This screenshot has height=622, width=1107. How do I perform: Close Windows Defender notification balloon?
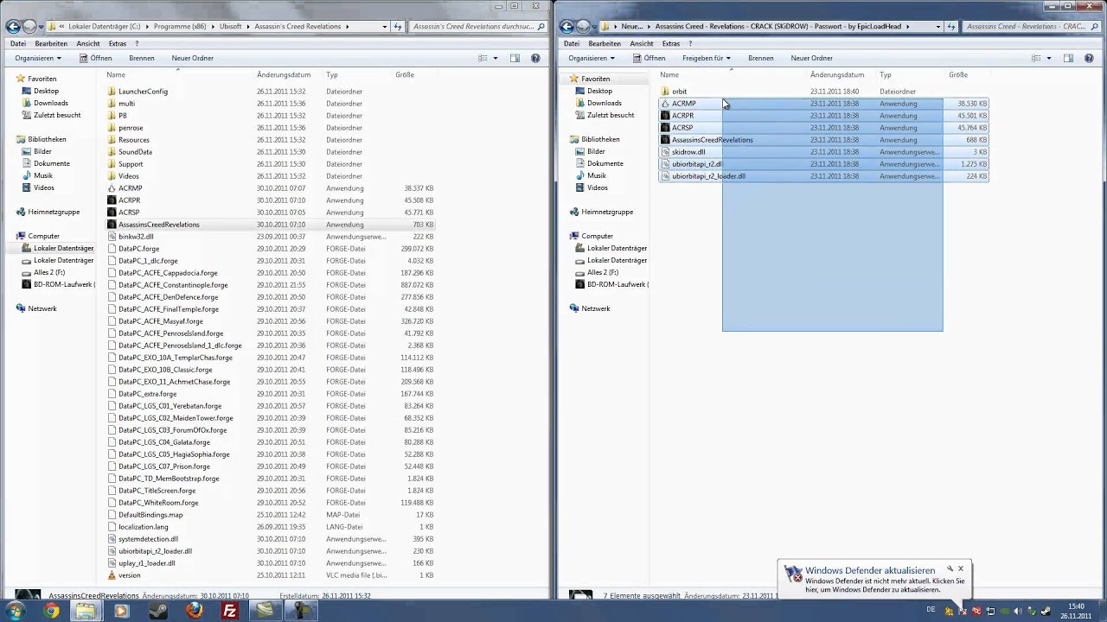[x=960, y=569]
